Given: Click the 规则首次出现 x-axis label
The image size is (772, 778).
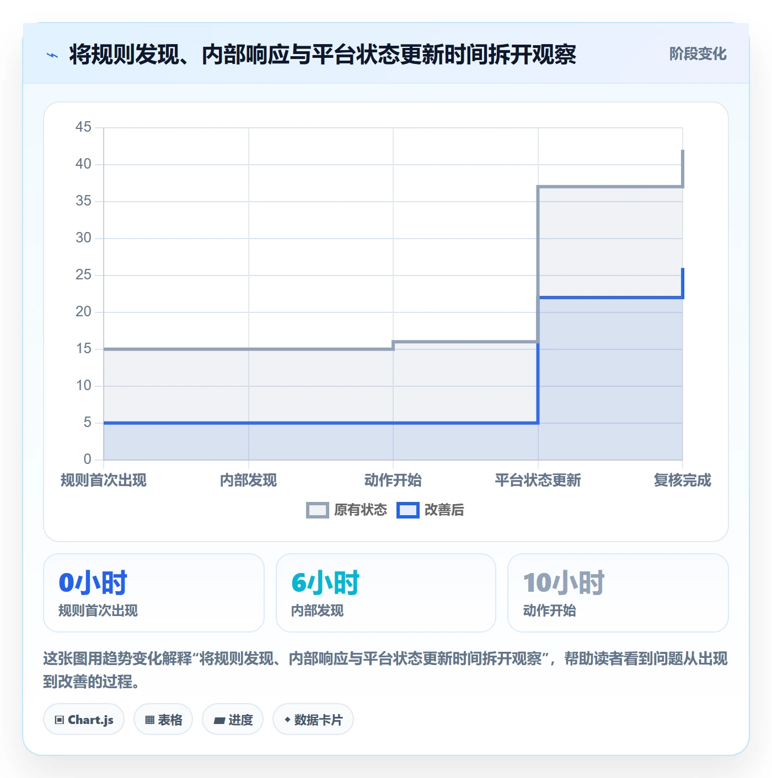Looking at the screenshot, I should (x=104, y=480).
